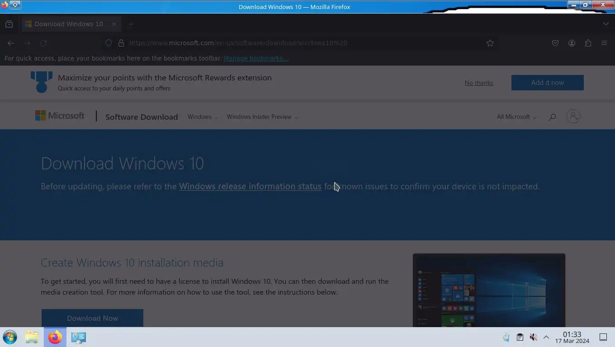
Task: Close the Download Windows 10 tab
Action: coord(114,24)
